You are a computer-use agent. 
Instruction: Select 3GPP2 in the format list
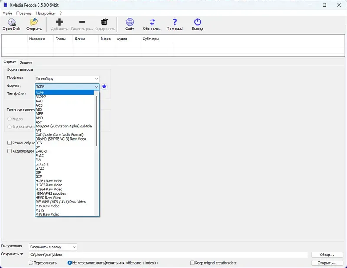[65, 97]
